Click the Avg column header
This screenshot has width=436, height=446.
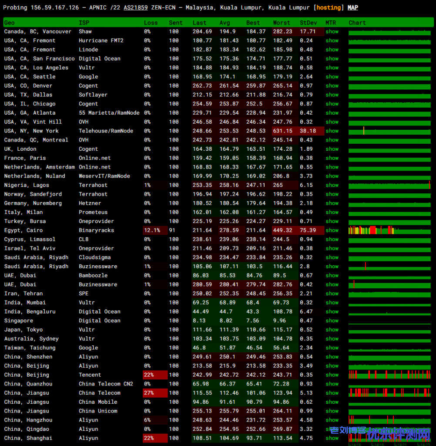(225, 23)
